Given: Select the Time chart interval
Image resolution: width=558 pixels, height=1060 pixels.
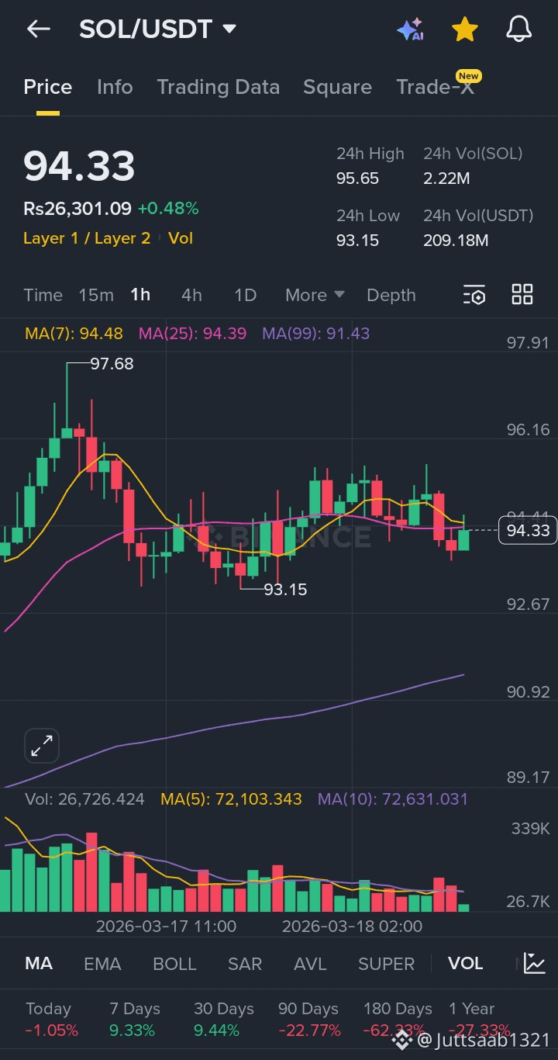Looking at the screenshot, I should point(43,295).
